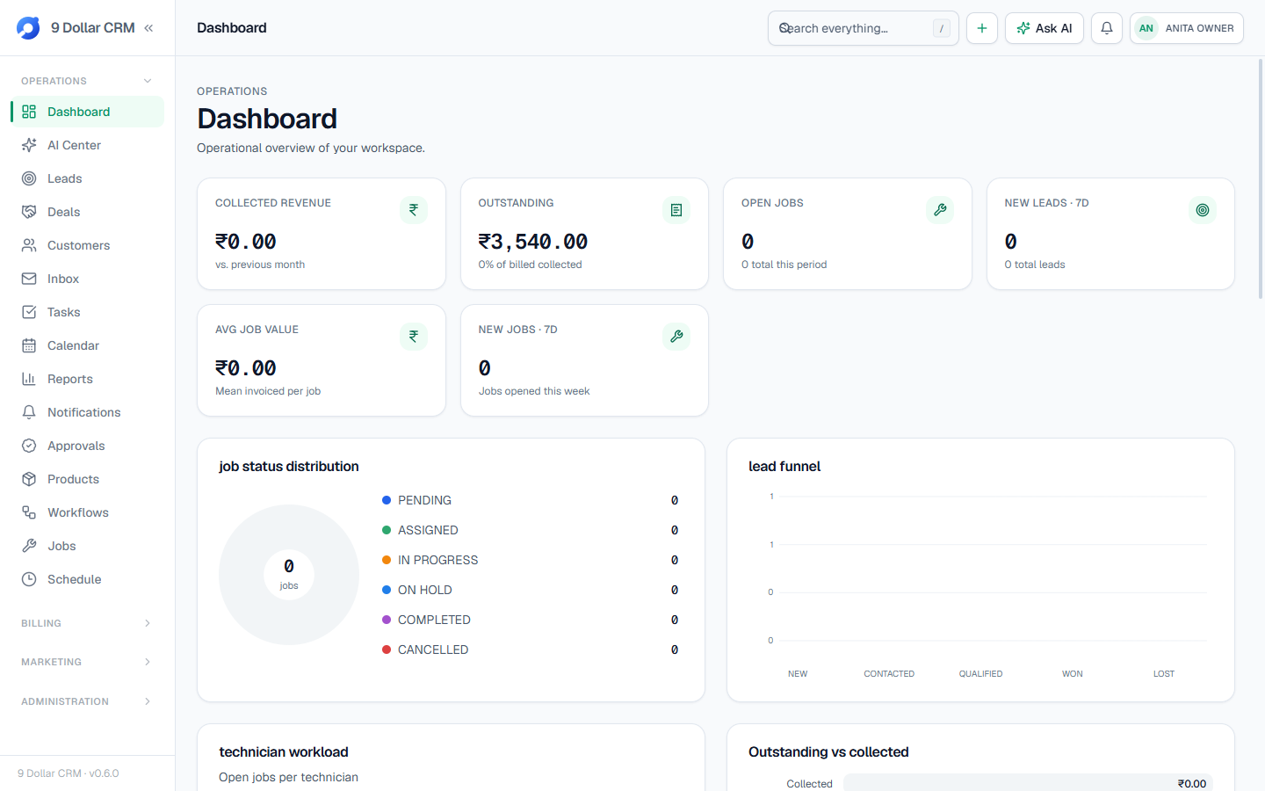Click the wrench icon on New Jobs 7D card
This screenshot has width=1265, height=791.
676,337
